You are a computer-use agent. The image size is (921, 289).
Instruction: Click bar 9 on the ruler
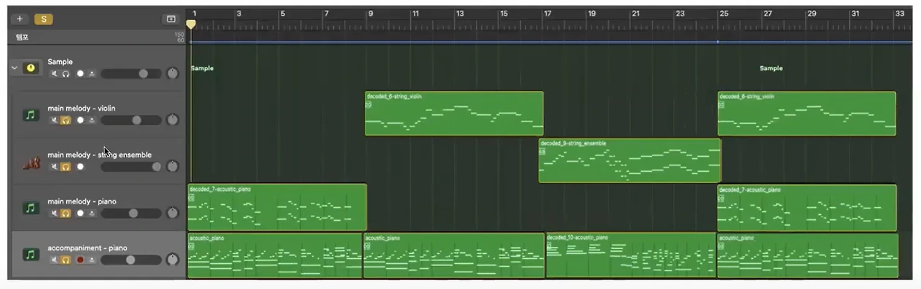(x=371, y=14)
